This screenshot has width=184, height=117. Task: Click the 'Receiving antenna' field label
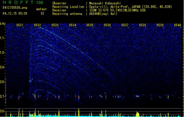coord(67,14)
